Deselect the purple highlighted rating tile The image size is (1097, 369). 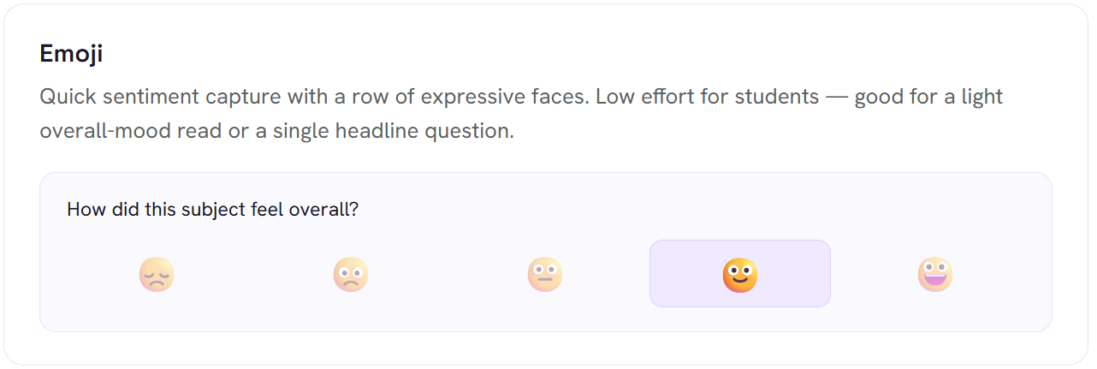740,274
